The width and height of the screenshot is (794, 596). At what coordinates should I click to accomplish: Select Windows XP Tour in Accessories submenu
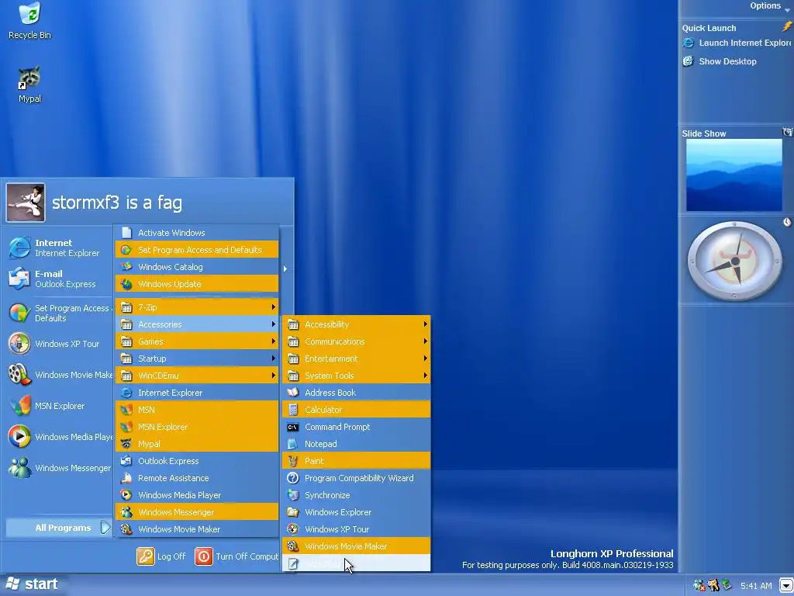357,529
